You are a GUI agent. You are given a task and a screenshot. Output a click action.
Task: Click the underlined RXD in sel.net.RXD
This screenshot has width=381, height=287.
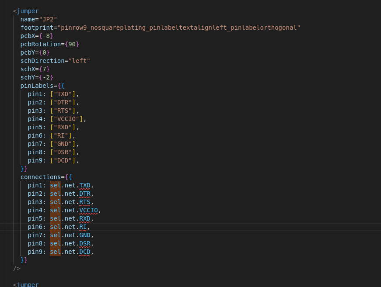click(x=85, y=218)
